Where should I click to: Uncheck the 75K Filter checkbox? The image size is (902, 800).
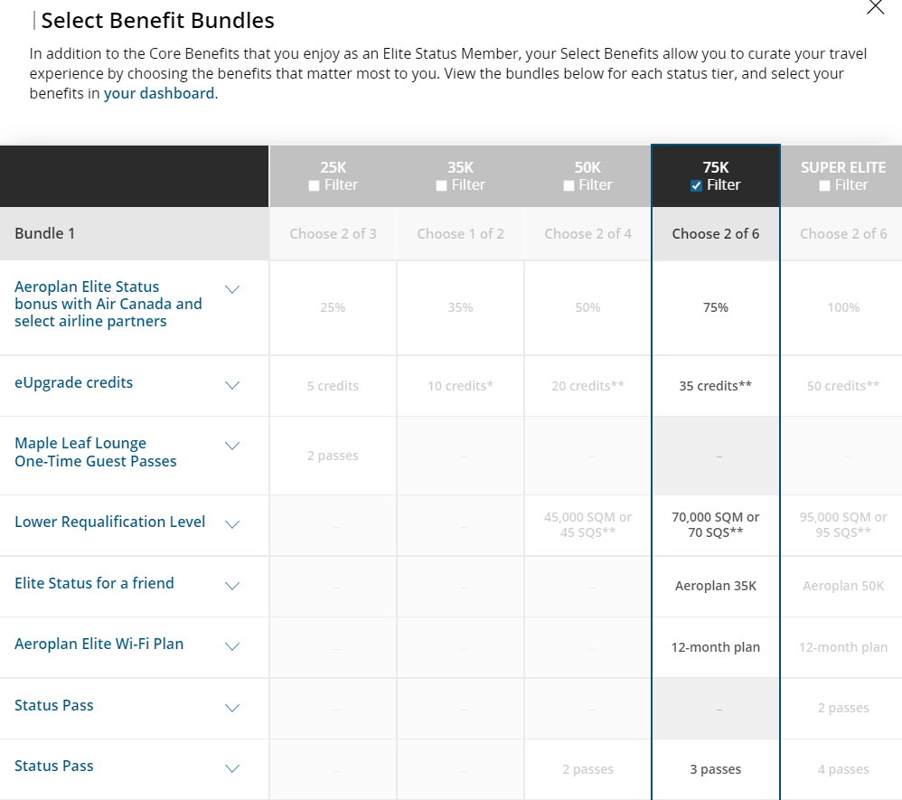coord(696,186)
